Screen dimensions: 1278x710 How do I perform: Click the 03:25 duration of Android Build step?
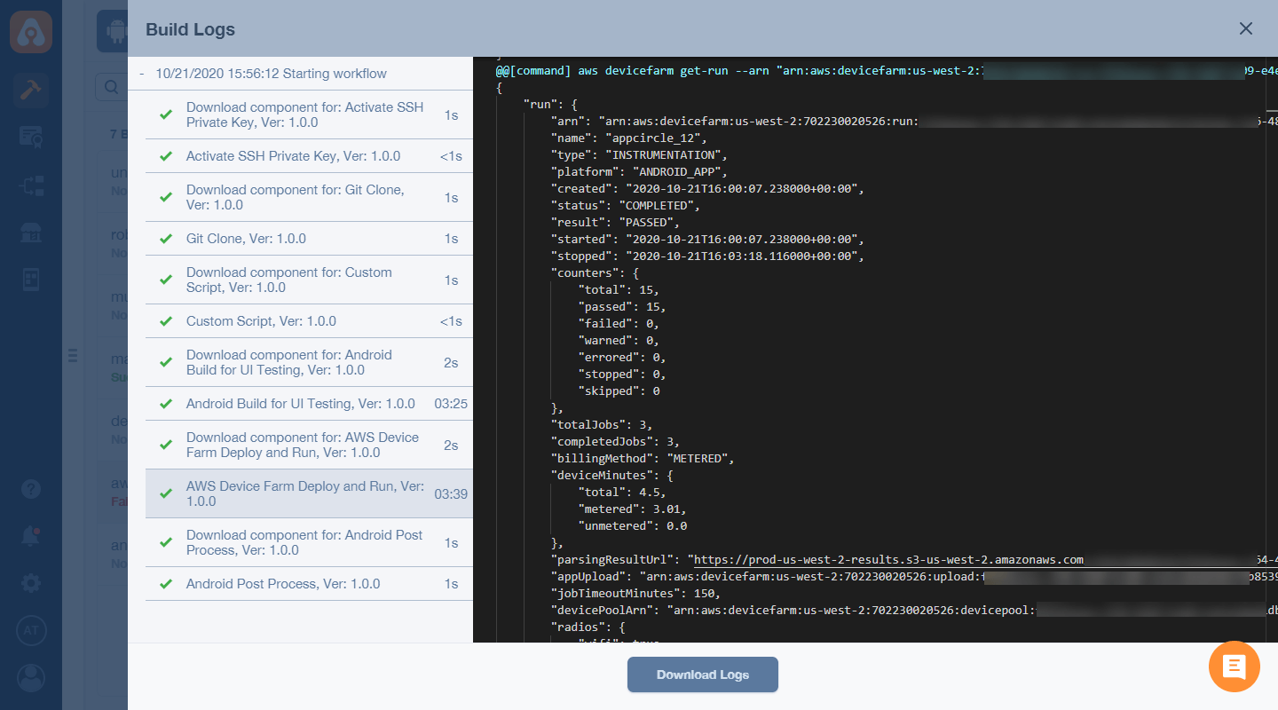(x=451, y=404)
